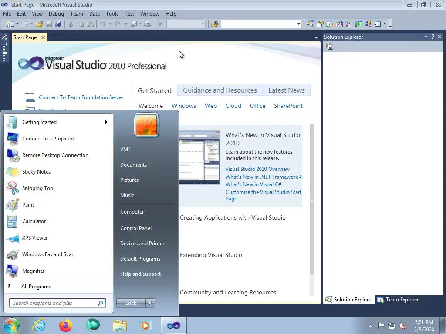
Task: Open the Debug menu
Action: click(56, 13)
